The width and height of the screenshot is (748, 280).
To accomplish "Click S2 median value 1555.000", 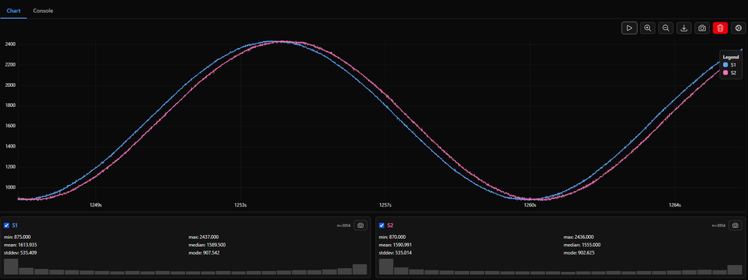I will point(591,245).
